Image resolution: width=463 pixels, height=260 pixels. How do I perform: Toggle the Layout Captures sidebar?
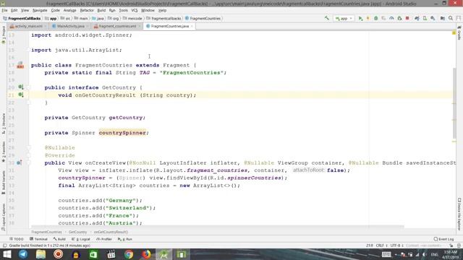[4, 217]
